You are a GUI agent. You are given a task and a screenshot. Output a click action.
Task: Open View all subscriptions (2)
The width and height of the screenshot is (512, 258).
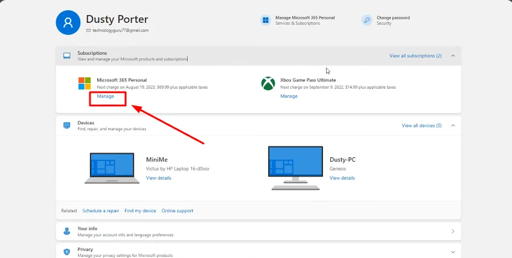coord(415,56)
